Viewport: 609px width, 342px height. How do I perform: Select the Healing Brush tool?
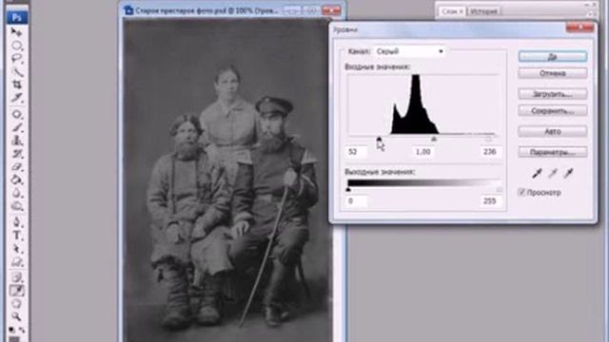[17, 114]
